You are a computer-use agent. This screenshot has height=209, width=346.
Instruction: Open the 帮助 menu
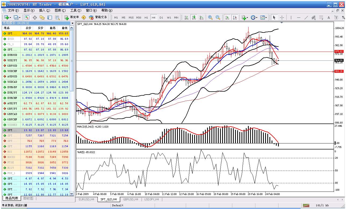[107, 10]
